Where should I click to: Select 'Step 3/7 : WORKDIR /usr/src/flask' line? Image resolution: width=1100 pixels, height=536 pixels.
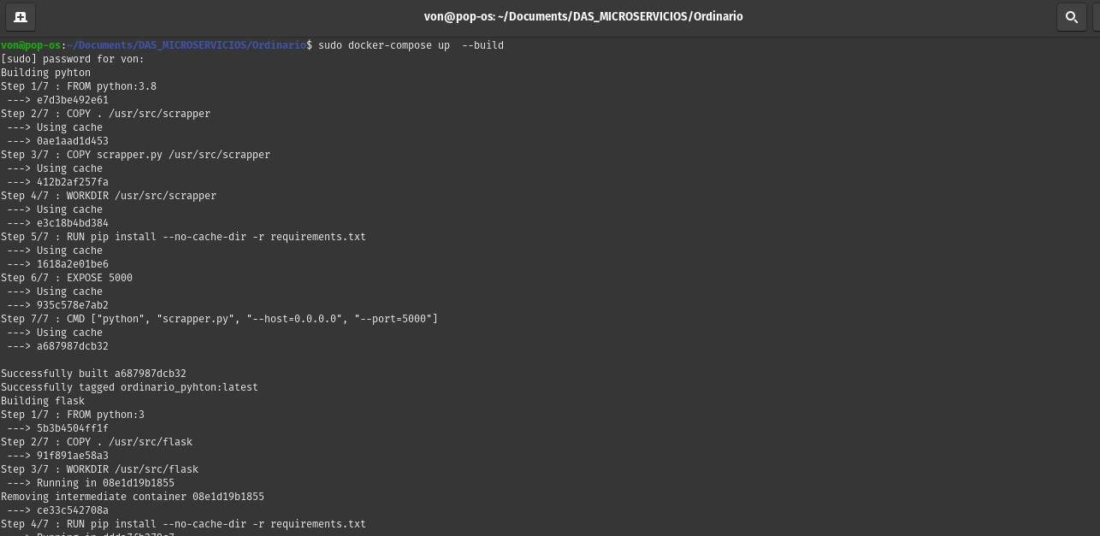[x=99, y=469]
